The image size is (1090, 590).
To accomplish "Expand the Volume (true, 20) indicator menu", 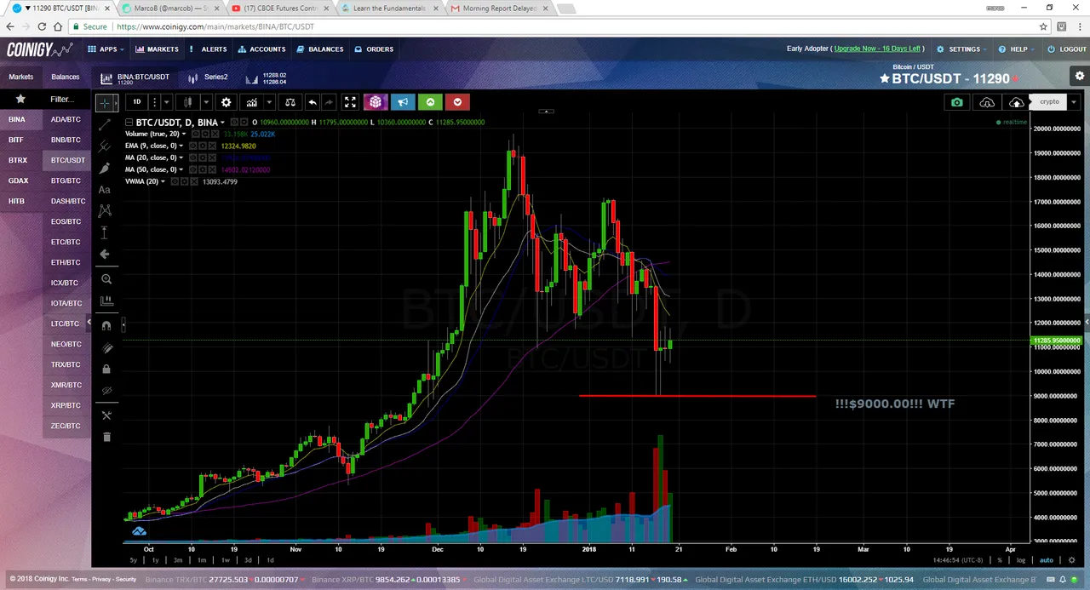I will (183, 135).
